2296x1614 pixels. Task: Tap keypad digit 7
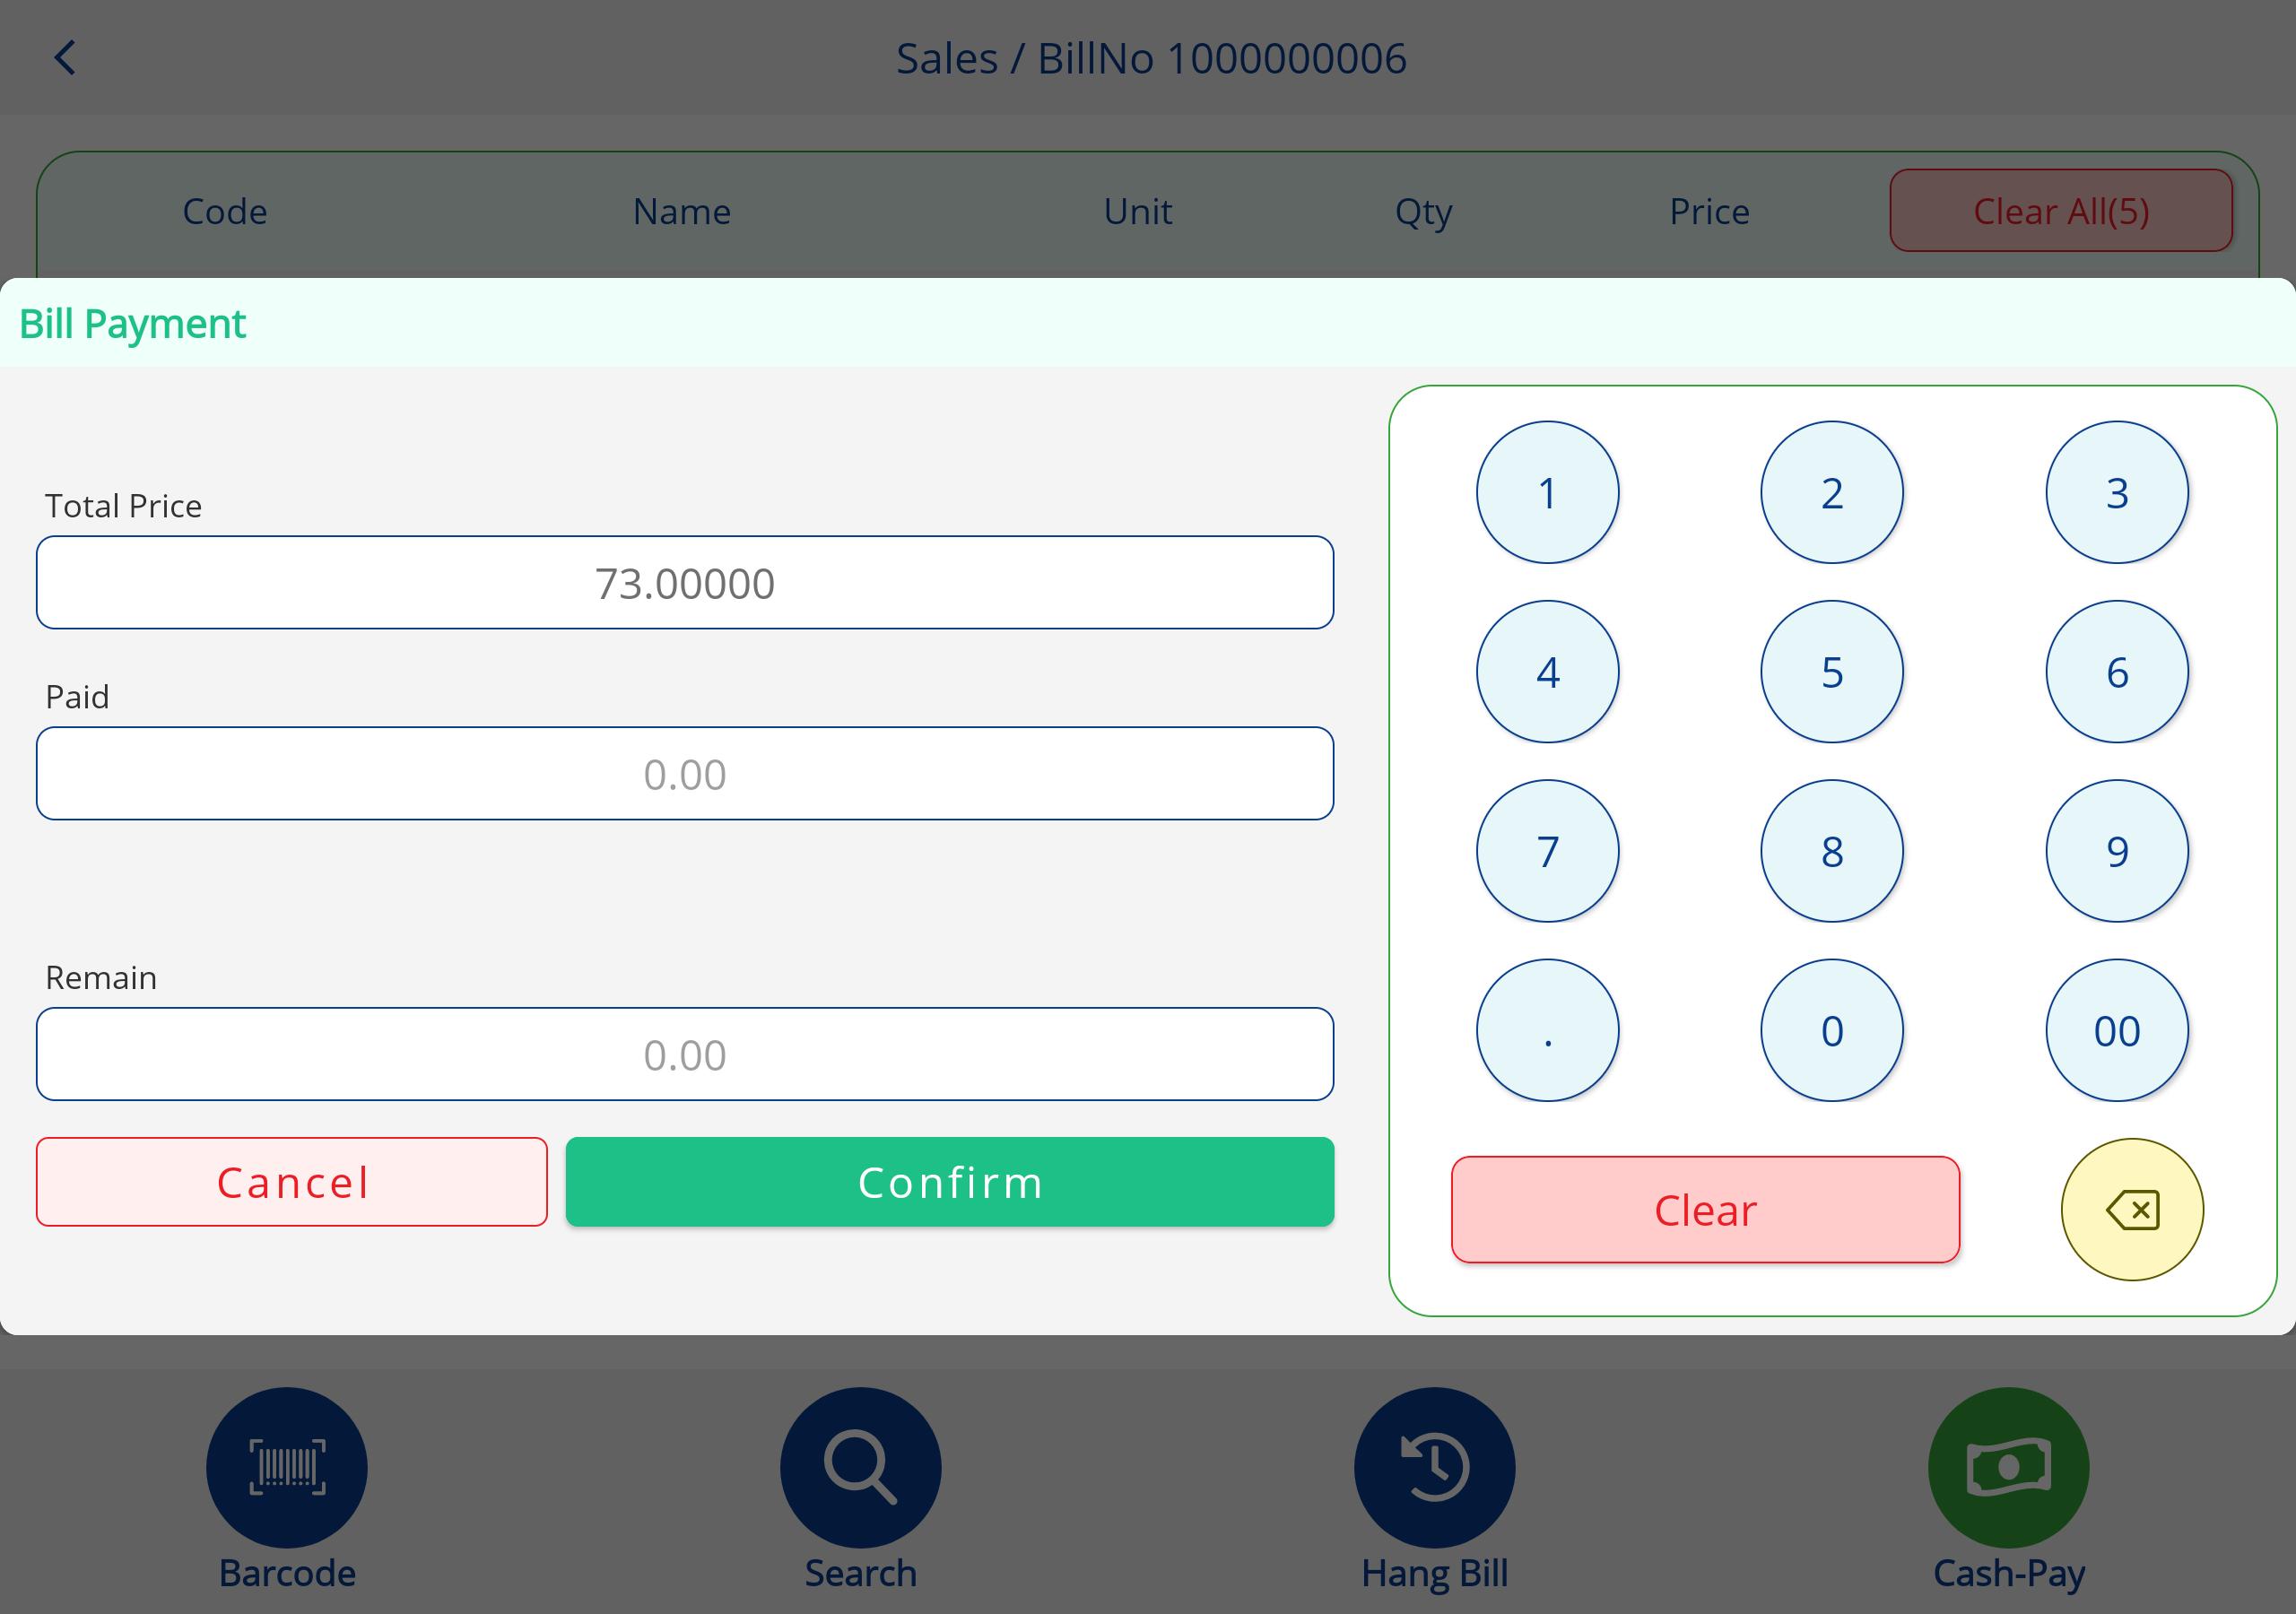pos(1547,851)
